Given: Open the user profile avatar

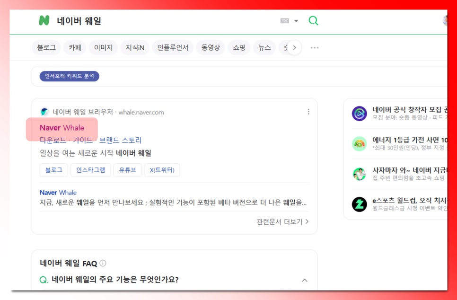Looking at the screenshot, I should (445, 20).
